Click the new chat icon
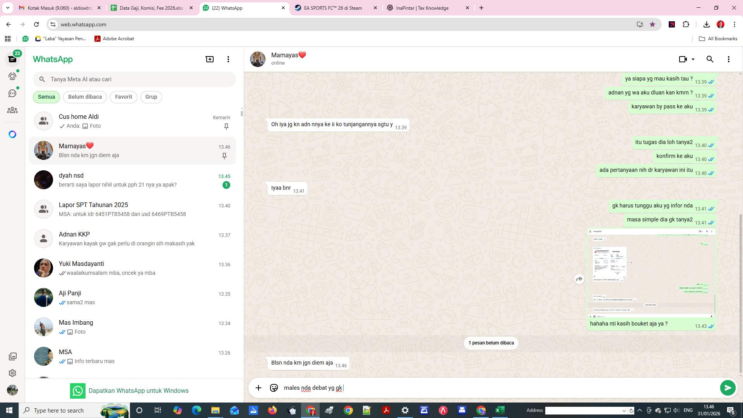 tap(209, 59)
